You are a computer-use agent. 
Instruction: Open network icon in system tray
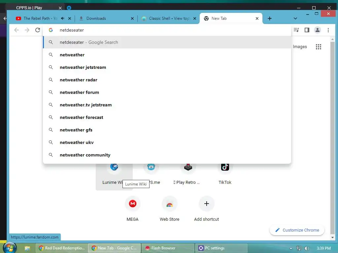(x=299, y=248)
